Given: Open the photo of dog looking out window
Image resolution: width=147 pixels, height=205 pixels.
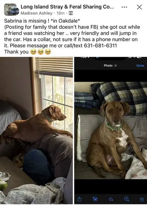Looking at the screenshot, I should (36, 131).
